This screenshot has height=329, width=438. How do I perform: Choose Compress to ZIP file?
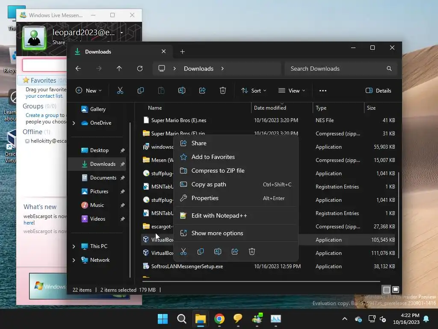point(236,170)
